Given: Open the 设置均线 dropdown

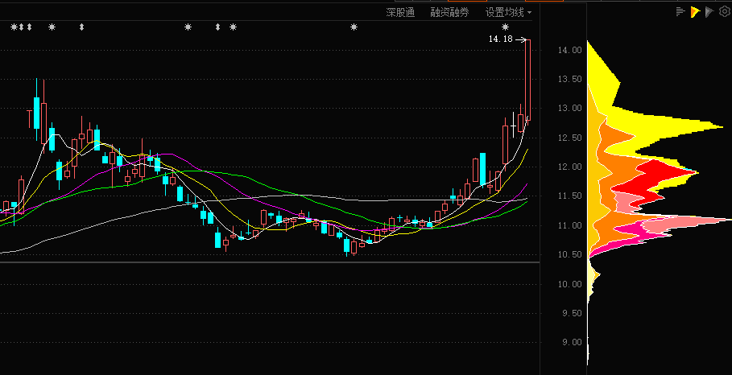Looking at the screenshot, I should (508, 13).
